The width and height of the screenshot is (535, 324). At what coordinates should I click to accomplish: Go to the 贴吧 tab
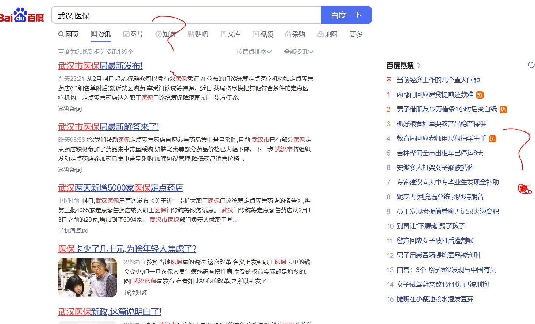click(x=198, y=34)
